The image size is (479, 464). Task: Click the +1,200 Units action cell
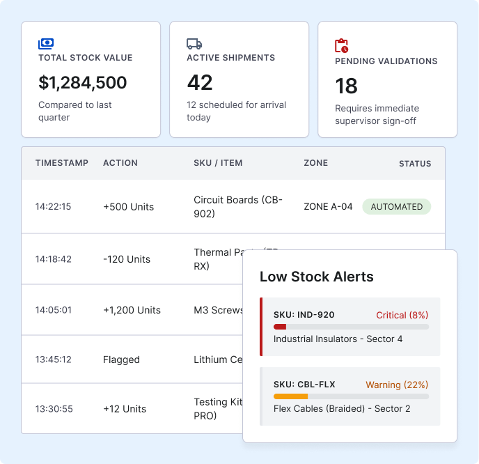pyautogui.click(x=132, y=310)
